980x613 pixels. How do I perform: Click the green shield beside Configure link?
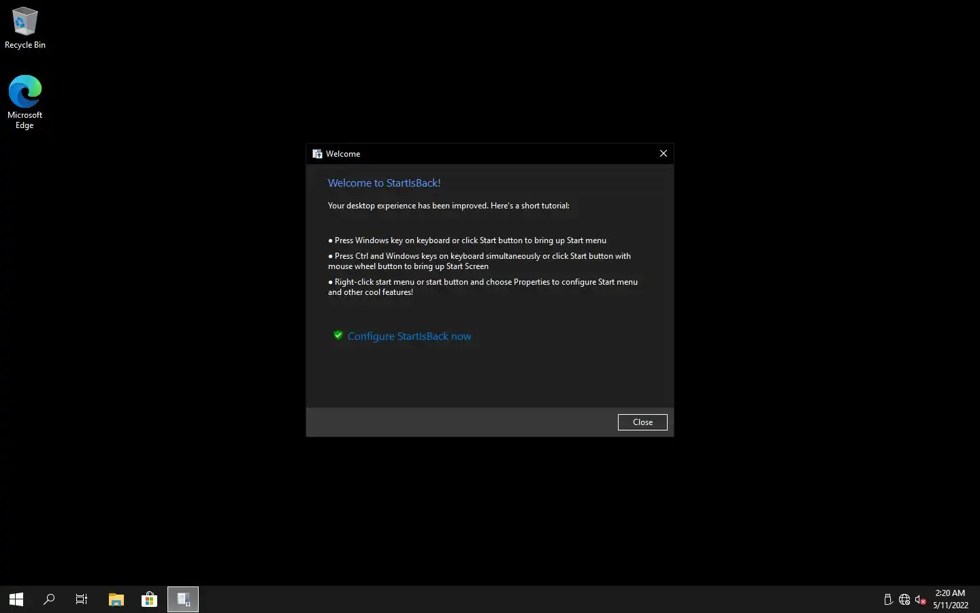coord(338,335)
